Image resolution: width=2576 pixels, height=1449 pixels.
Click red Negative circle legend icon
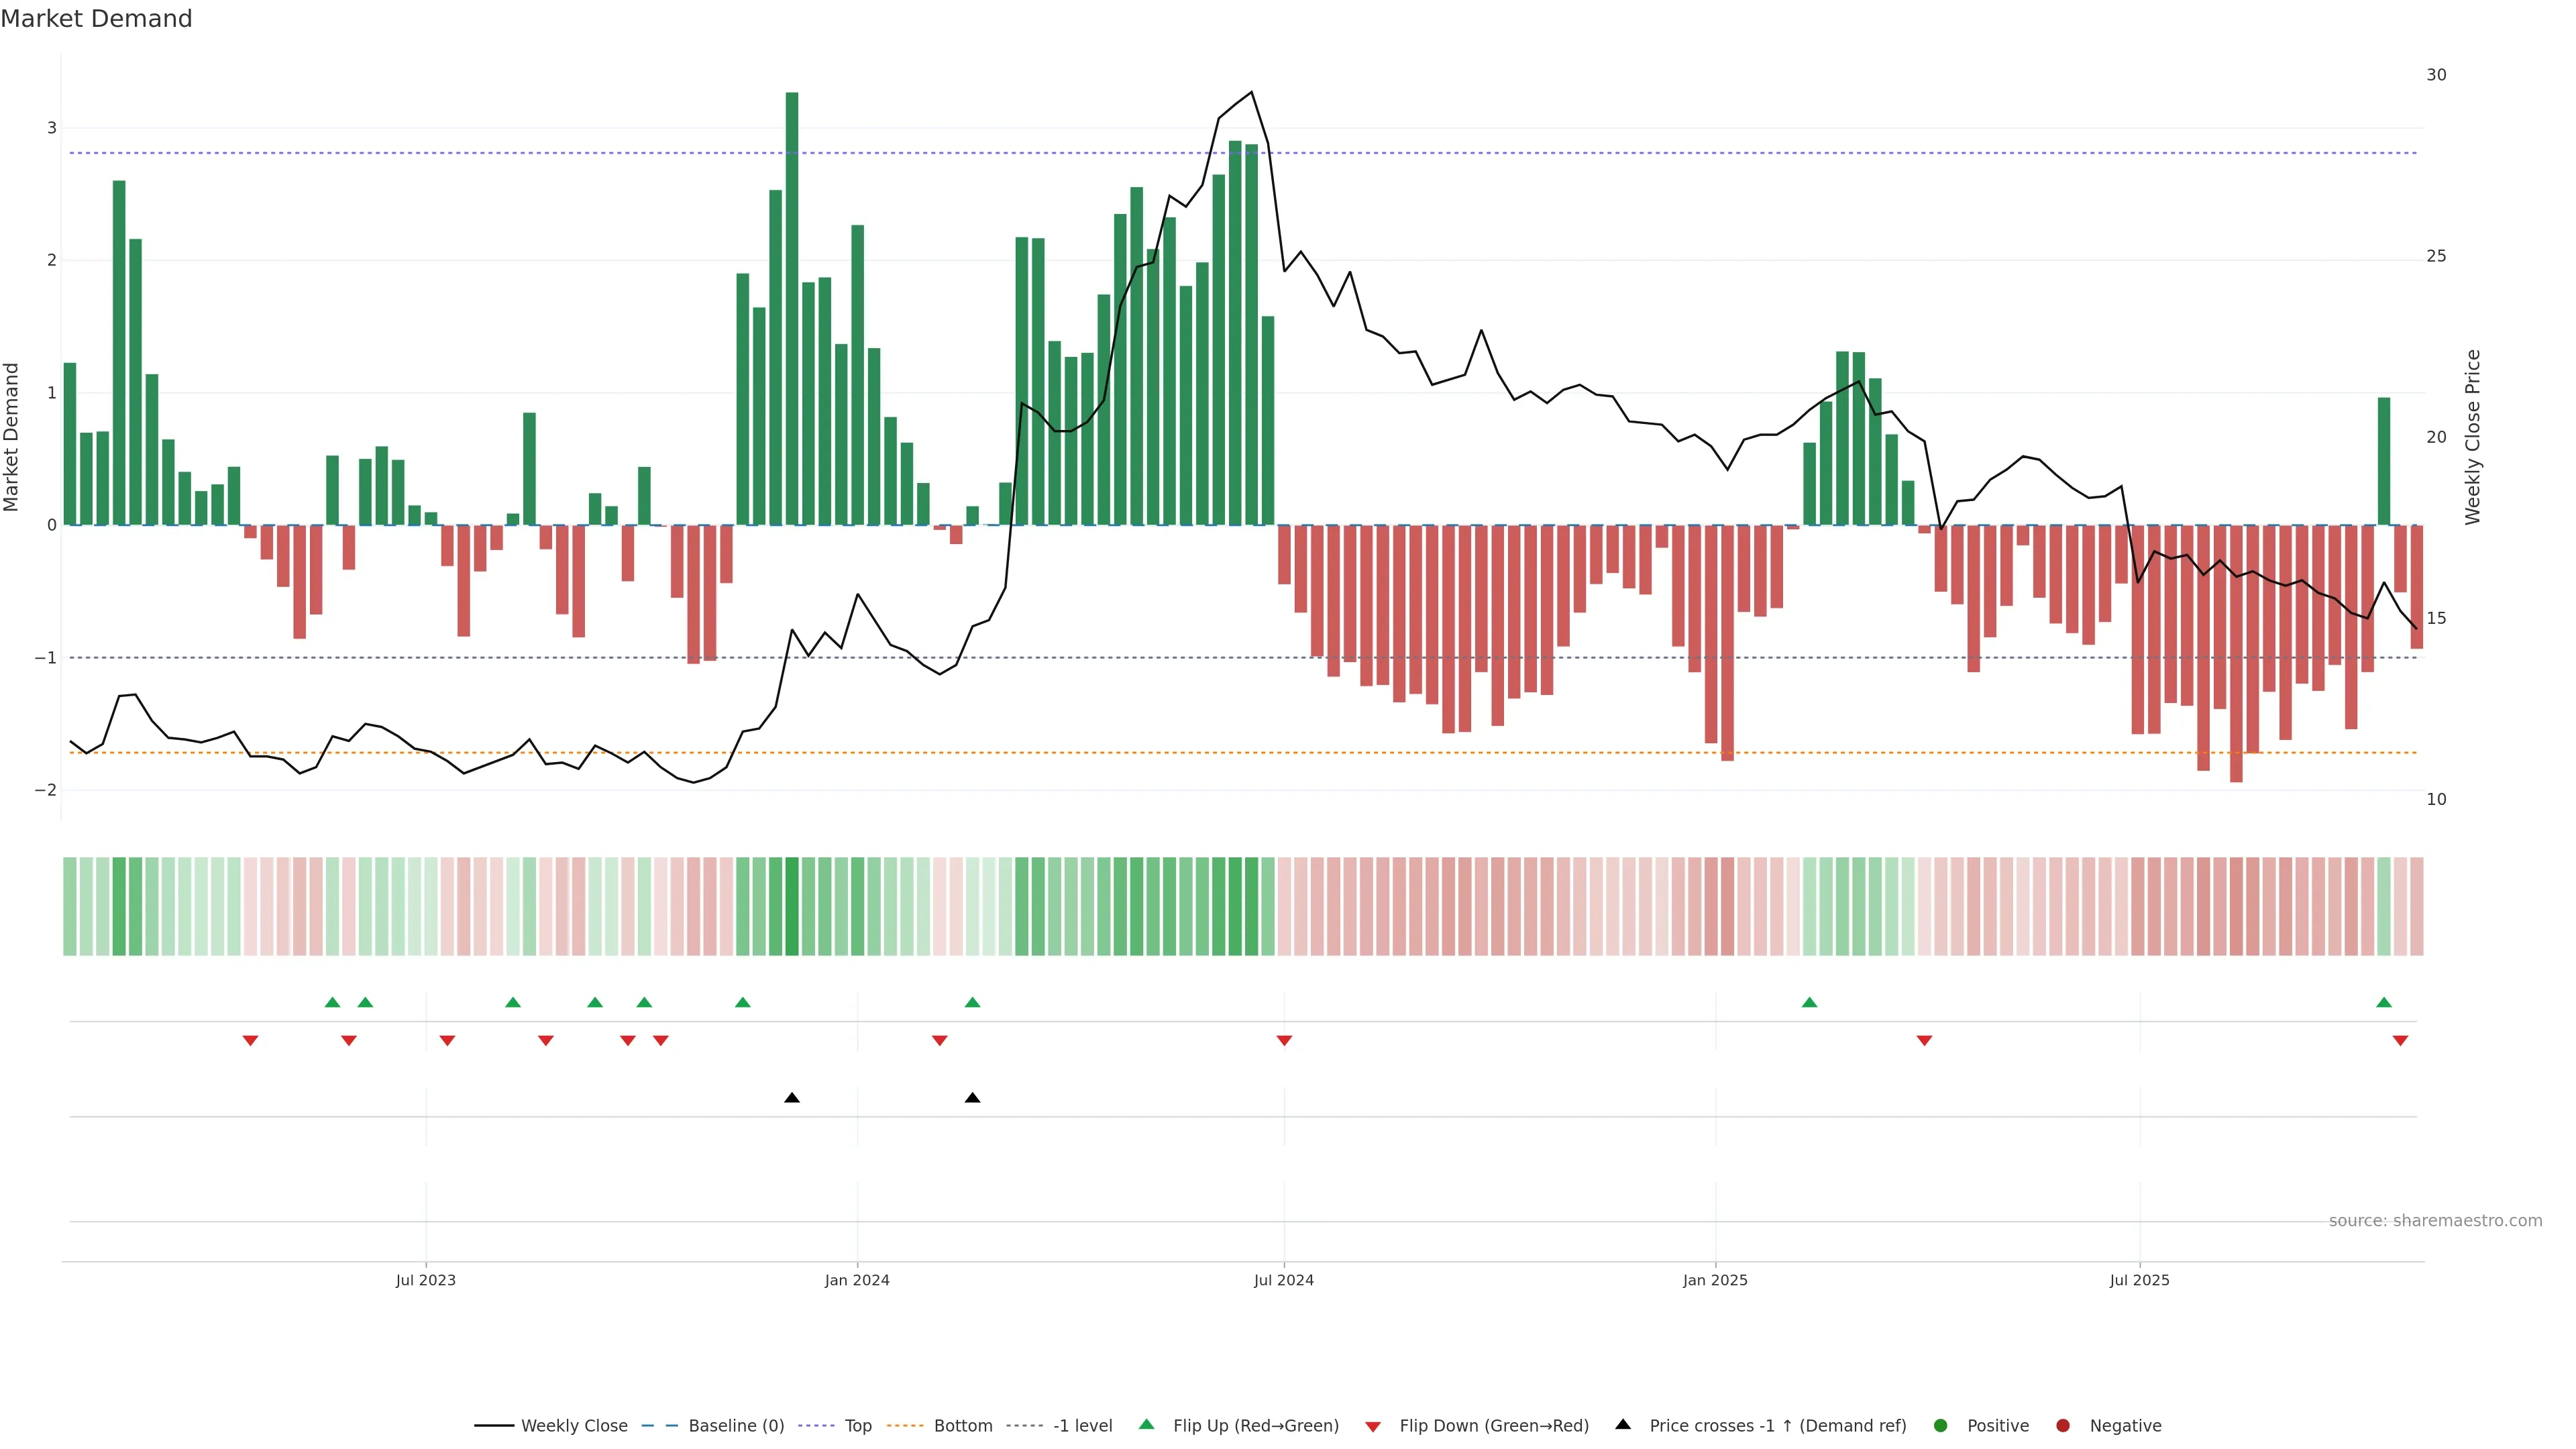[2063, 1426]
